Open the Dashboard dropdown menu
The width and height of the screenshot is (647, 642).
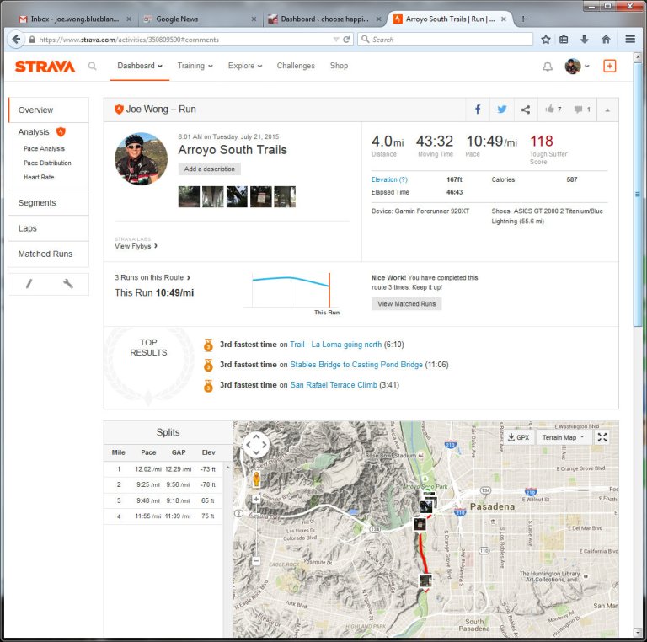pos(140,66)
